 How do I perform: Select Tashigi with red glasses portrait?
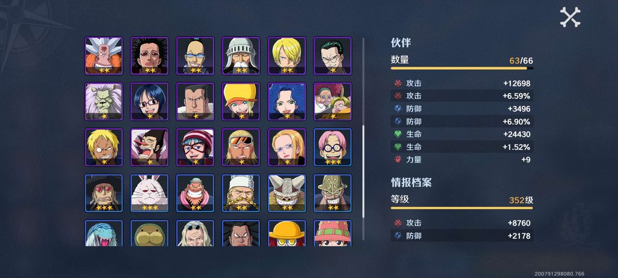(149, 102)
